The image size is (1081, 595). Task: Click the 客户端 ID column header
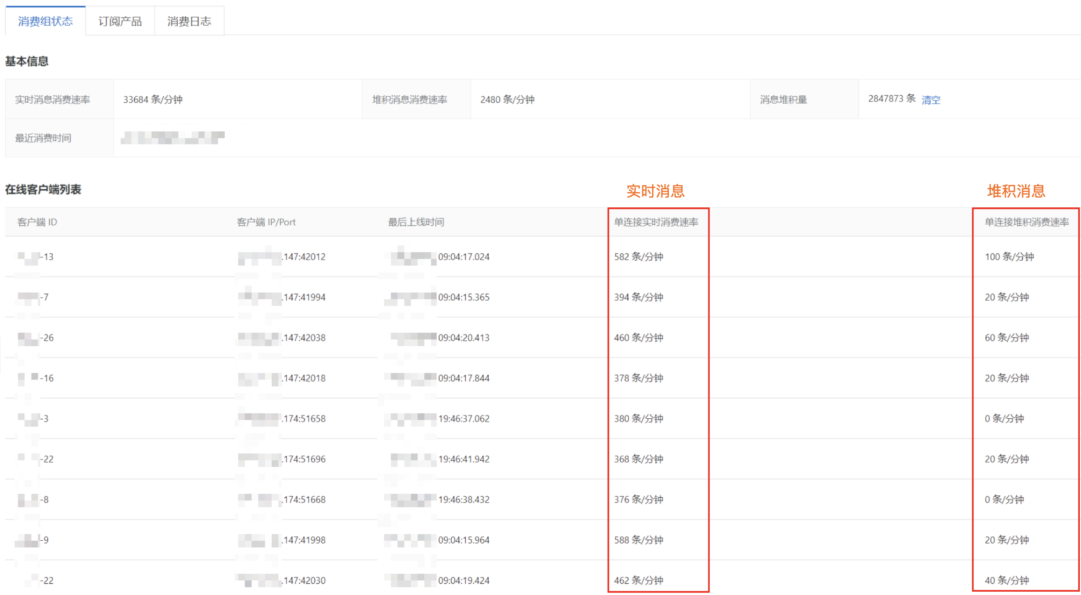click(37, 222)
